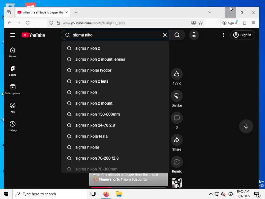The width and height of the screenshot is (265, 199).
Task: Choose suggestion 'sigma nikolai'
Action: pyautogui.click(x=115, y=147)
